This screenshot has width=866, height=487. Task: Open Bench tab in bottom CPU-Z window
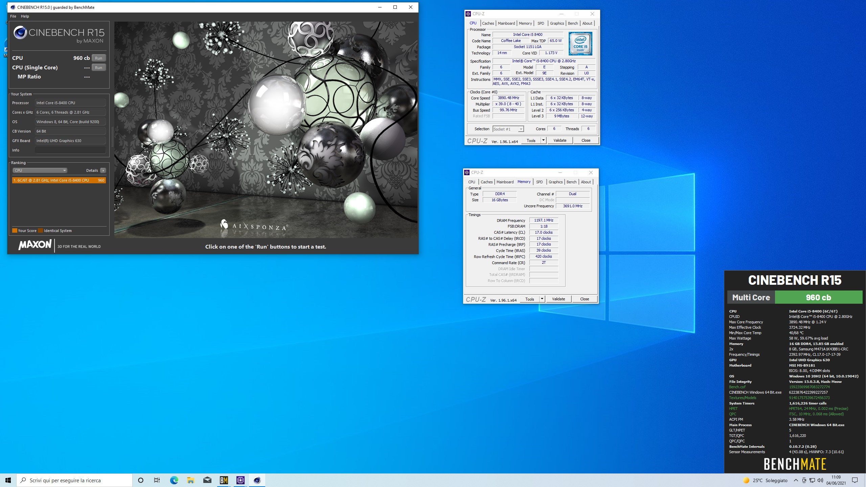click(571, 182)
